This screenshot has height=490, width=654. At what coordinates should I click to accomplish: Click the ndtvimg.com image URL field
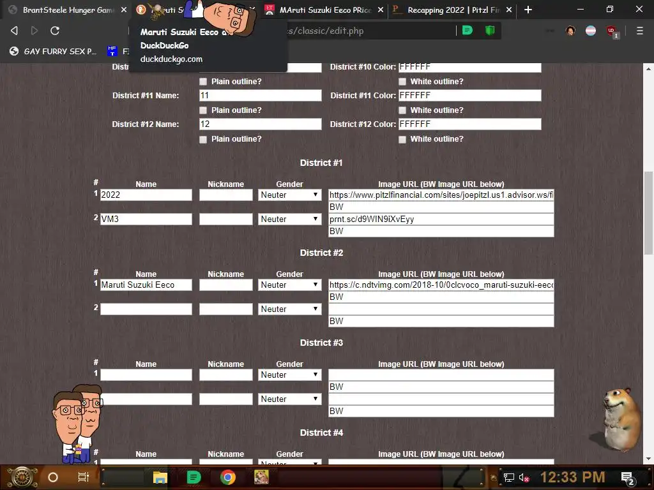point(441,285)
